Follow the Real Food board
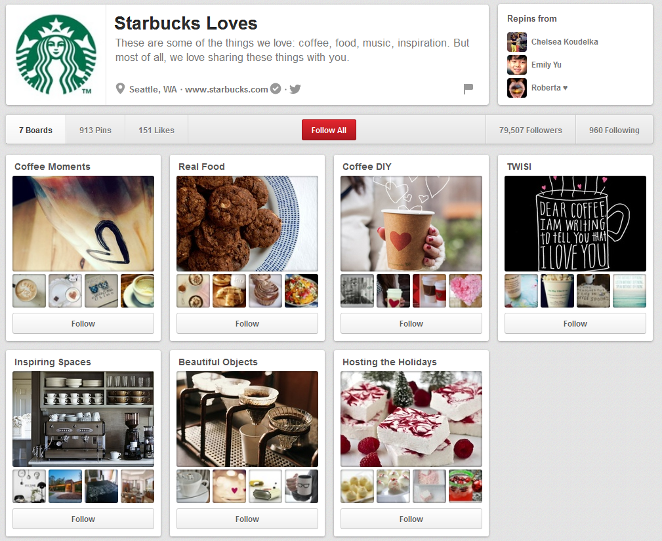The height and width of the screenshot is (541, 662). click(x=247, y=324)
